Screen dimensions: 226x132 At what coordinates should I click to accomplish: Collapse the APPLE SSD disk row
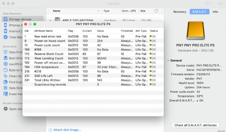point(50,20)
